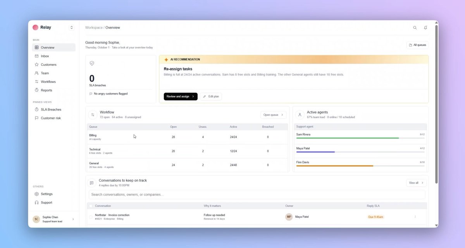The height and width of the screenshot is (248, 465).
Task: Open Overview in the sidebar
Action: [x=54, y=47]
